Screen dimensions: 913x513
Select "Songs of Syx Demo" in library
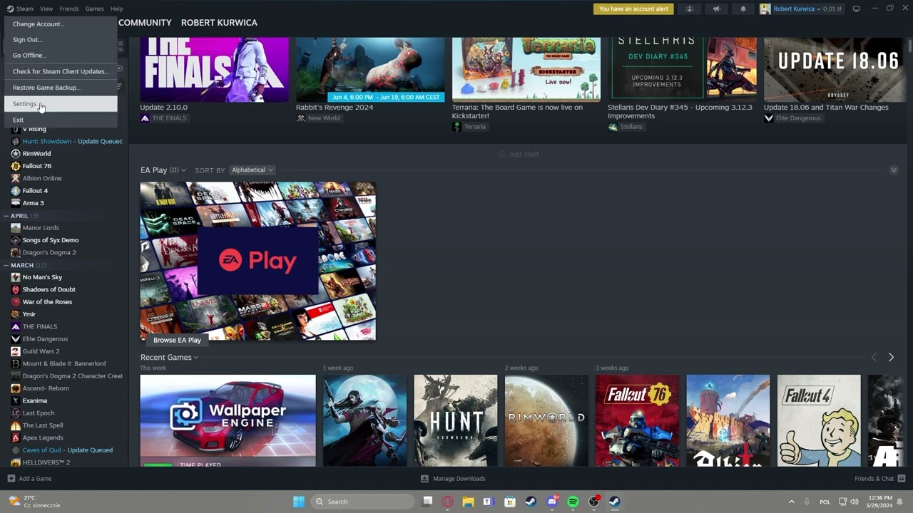tap(50, 240)
